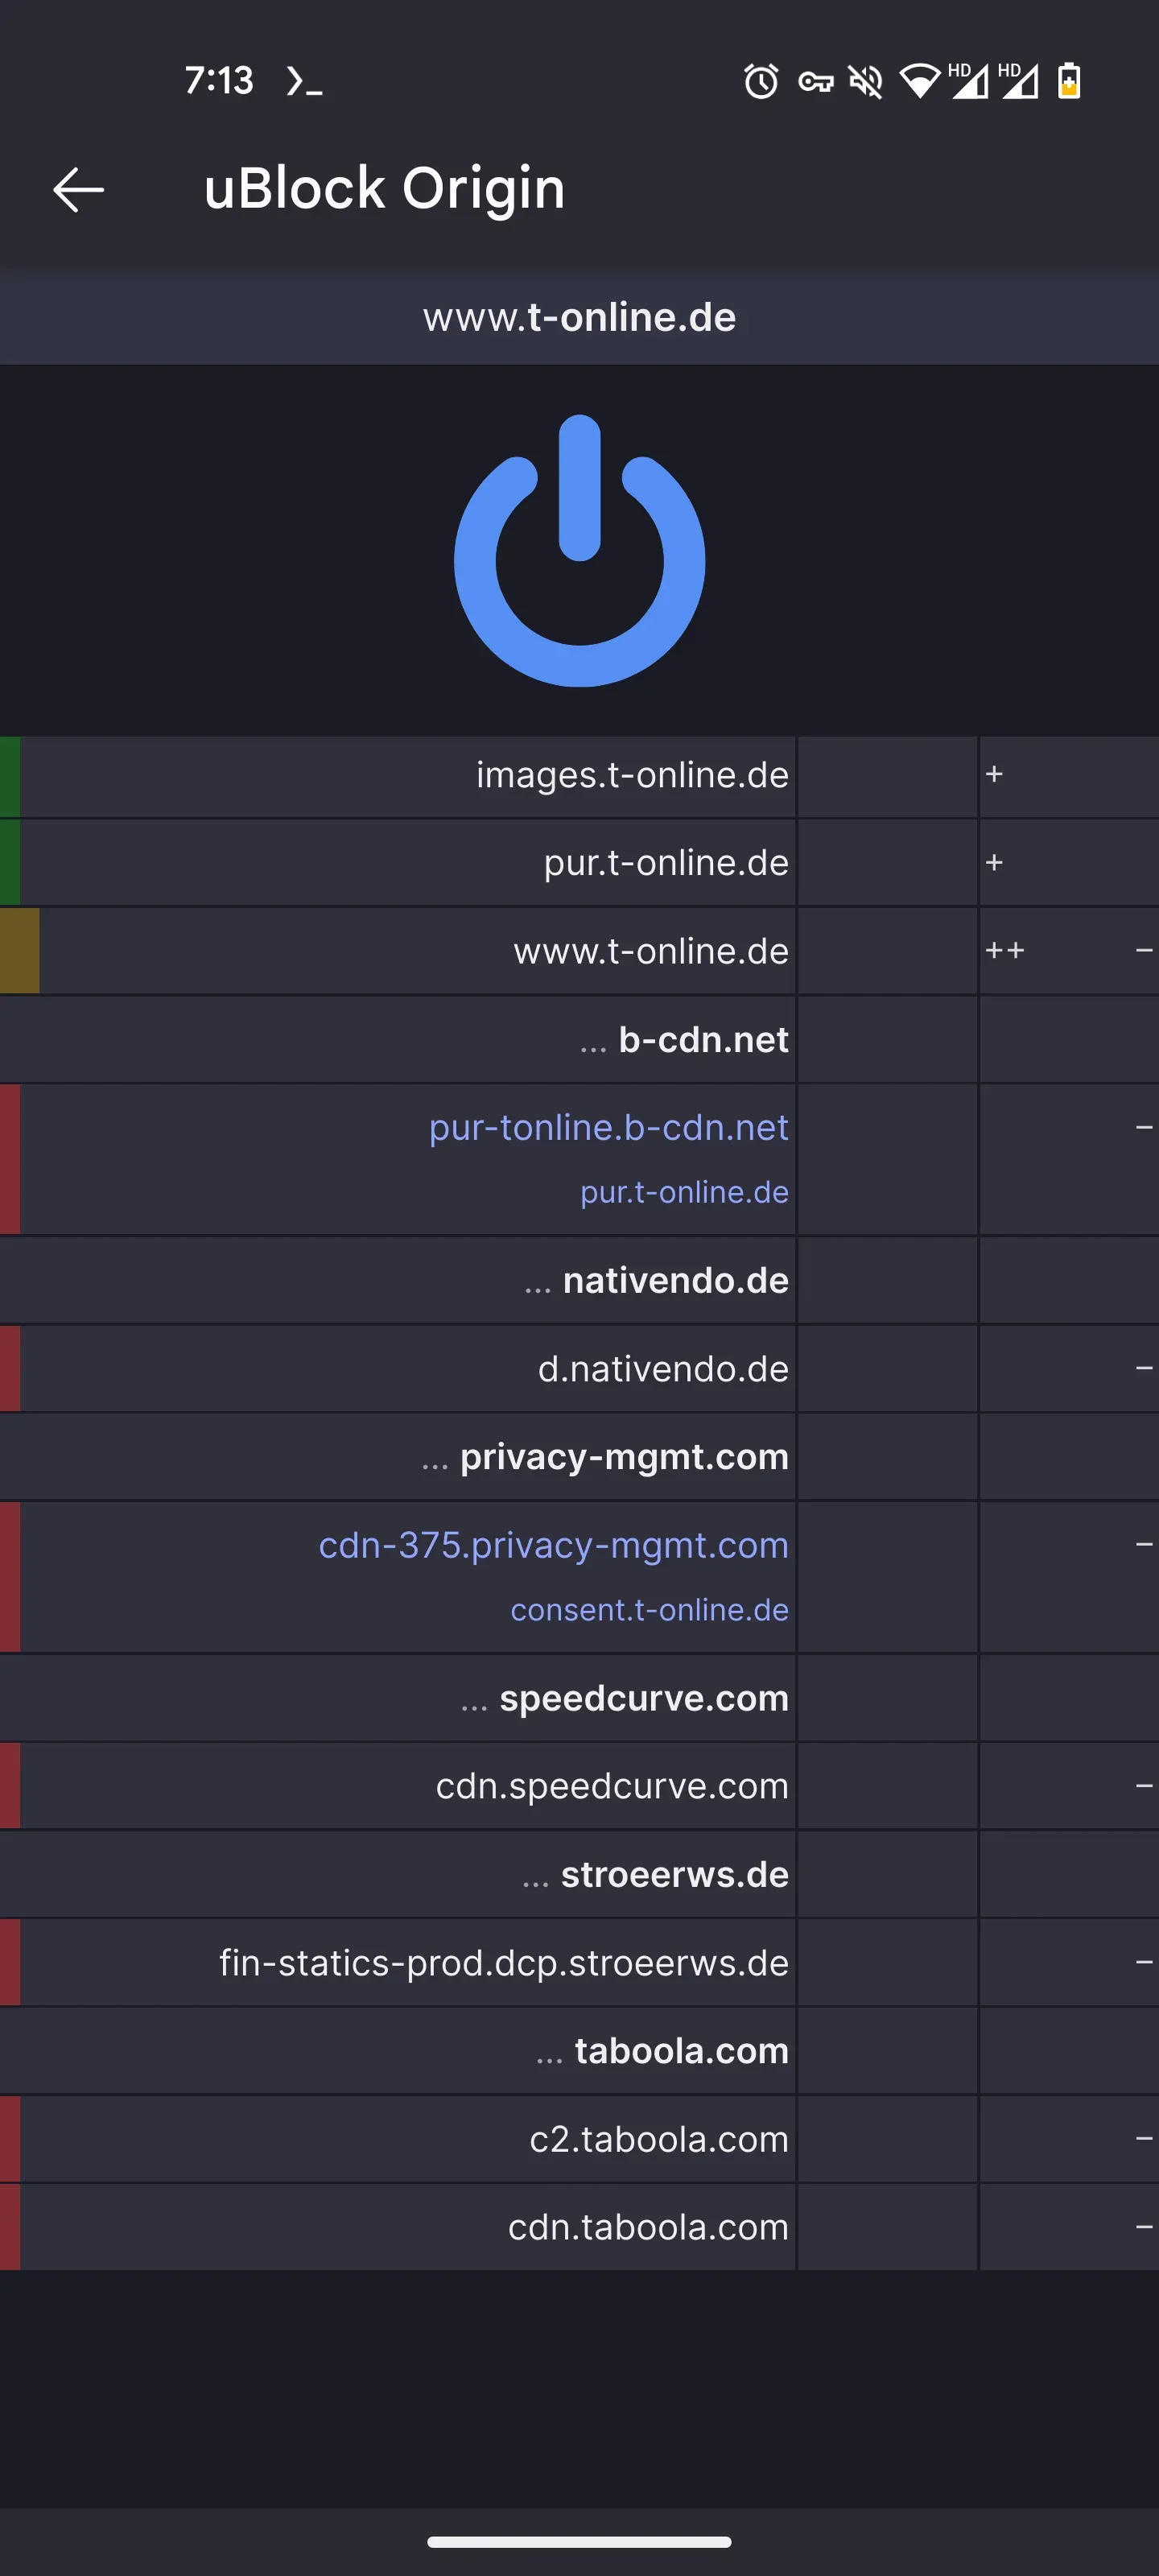Tap the local rule cell for pur.t-online.de
Image resolution: width=1159 pixels, height=2576 pixels.
pos(1069,863)
